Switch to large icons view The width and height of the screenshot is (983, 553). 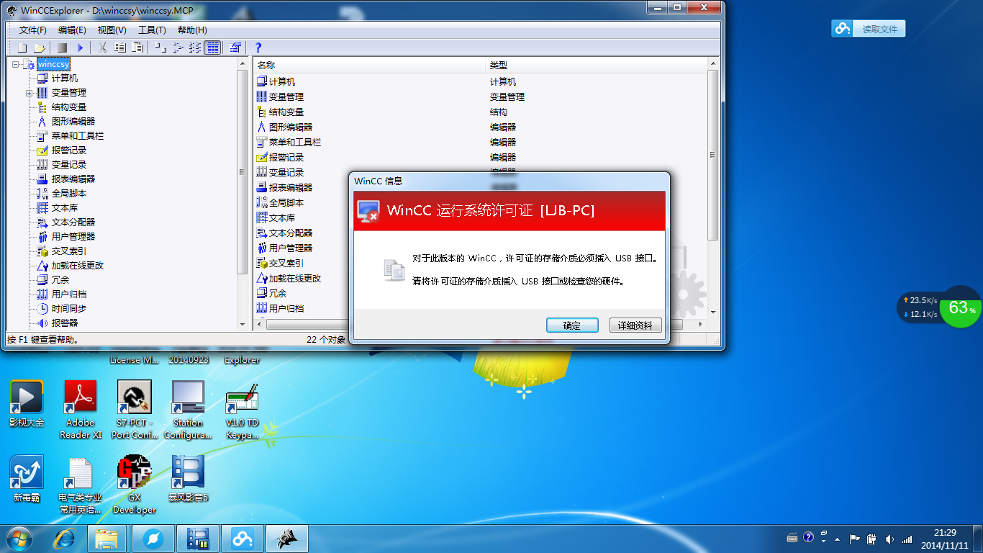click(160, 48)
